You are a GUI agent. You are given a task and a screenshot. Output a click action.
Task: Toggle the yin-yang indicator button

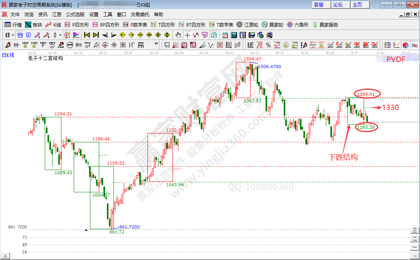click(x=406, y=45)
